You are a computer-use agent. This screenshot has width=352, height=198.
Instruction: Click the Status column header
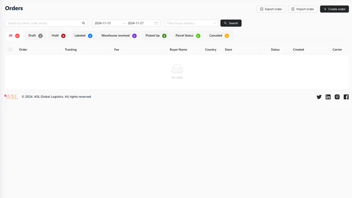[x=275, y=50]
